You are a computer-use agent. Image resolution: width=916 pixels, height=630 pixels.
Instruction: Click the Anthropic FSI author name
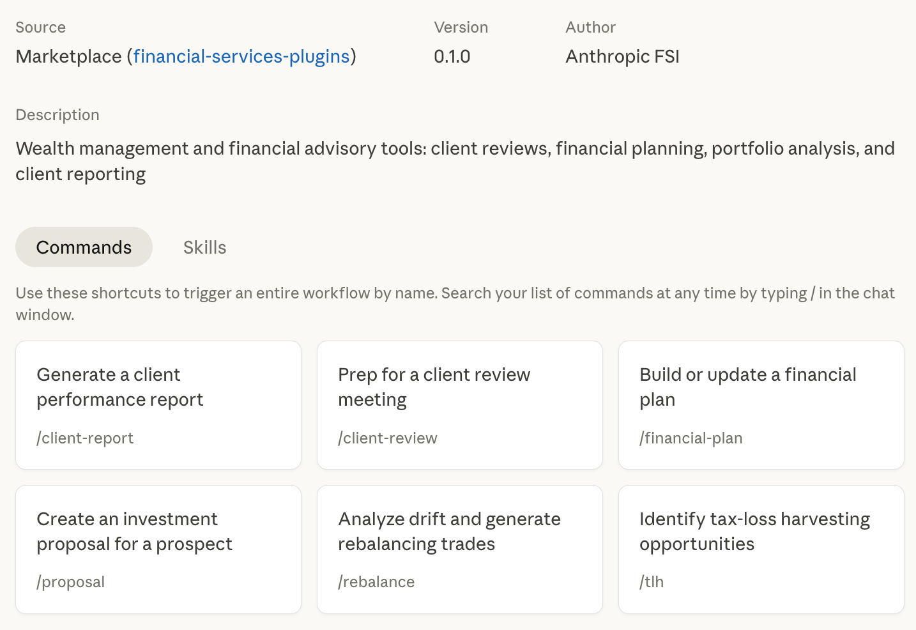pyautogui.click(x=622, y=56)
